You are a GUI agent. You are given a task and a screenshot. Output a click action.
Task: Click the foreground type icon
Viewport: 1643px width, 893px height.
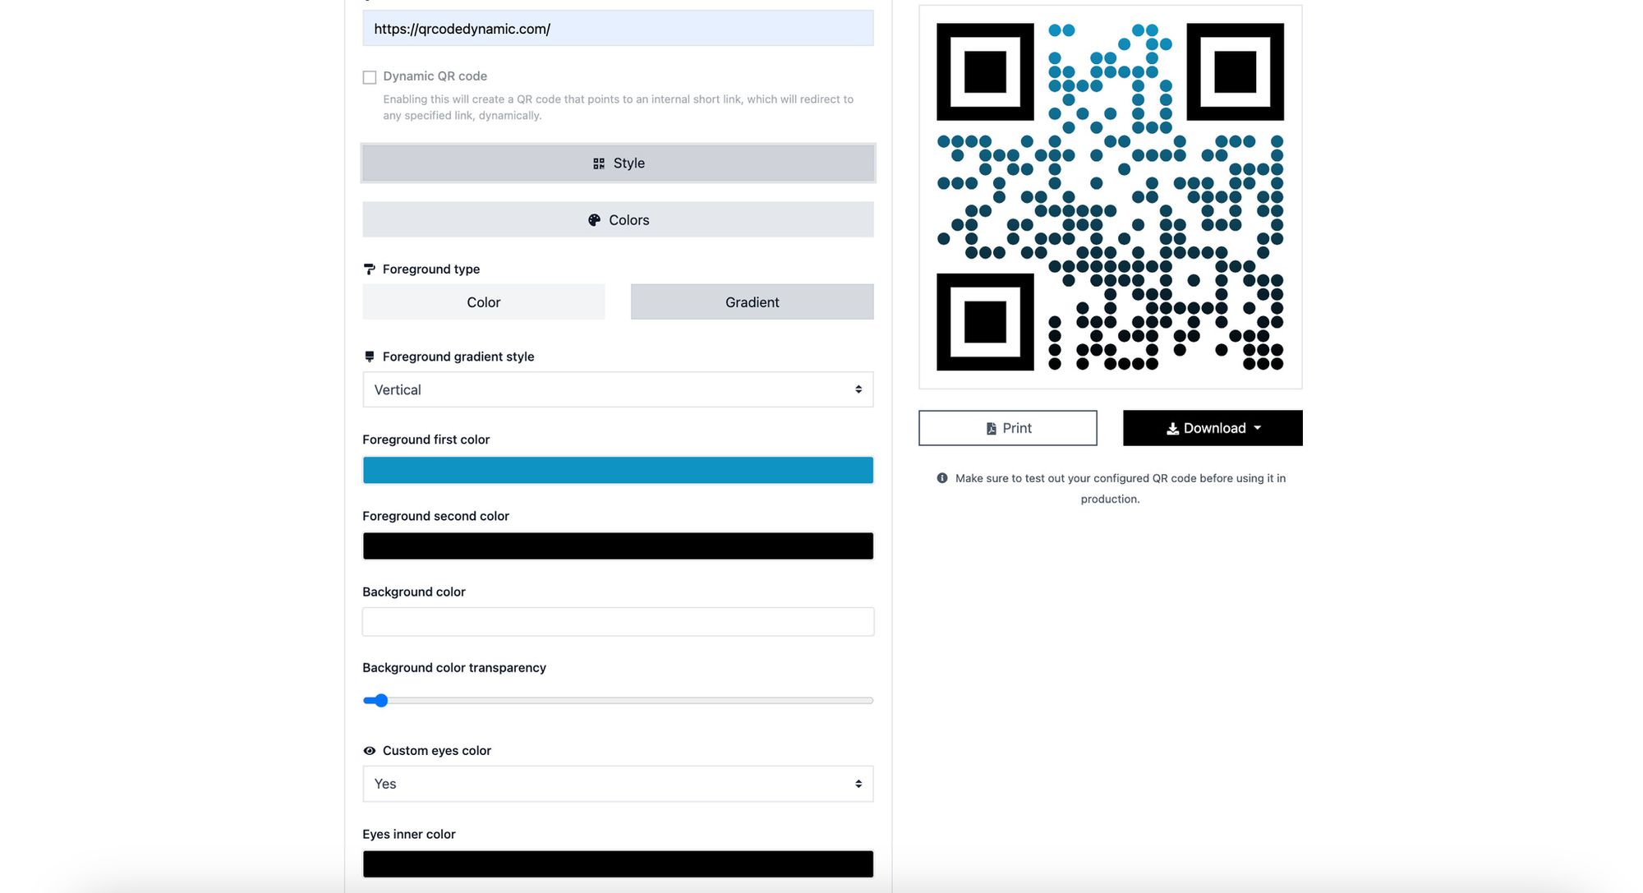tap(368, 269)
